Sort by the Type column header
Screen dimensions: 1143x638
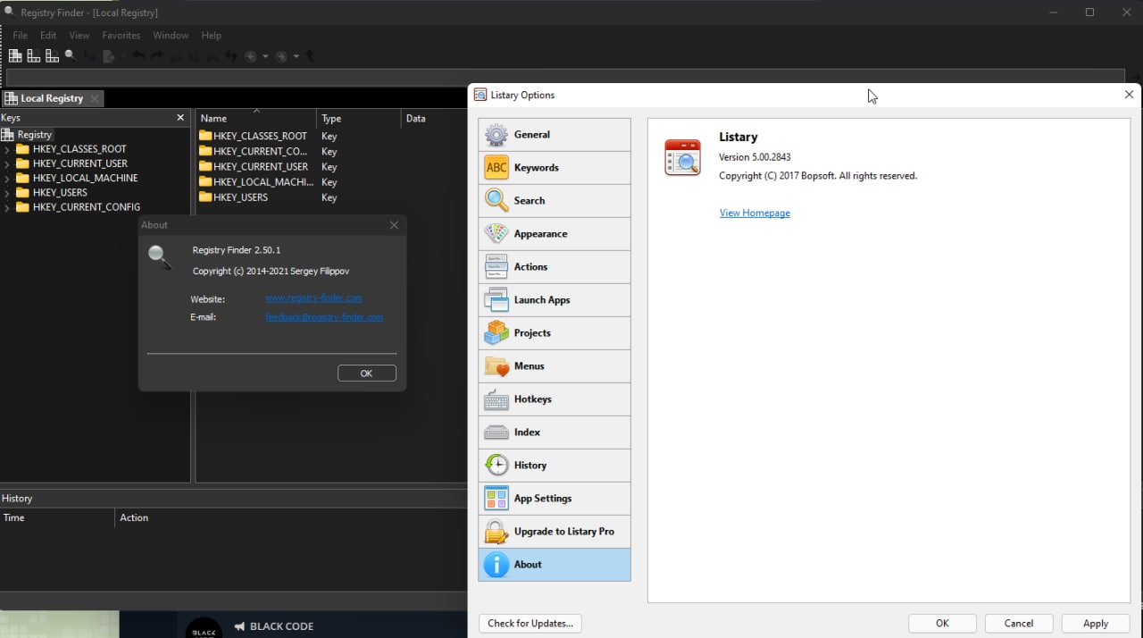[358, 118]
